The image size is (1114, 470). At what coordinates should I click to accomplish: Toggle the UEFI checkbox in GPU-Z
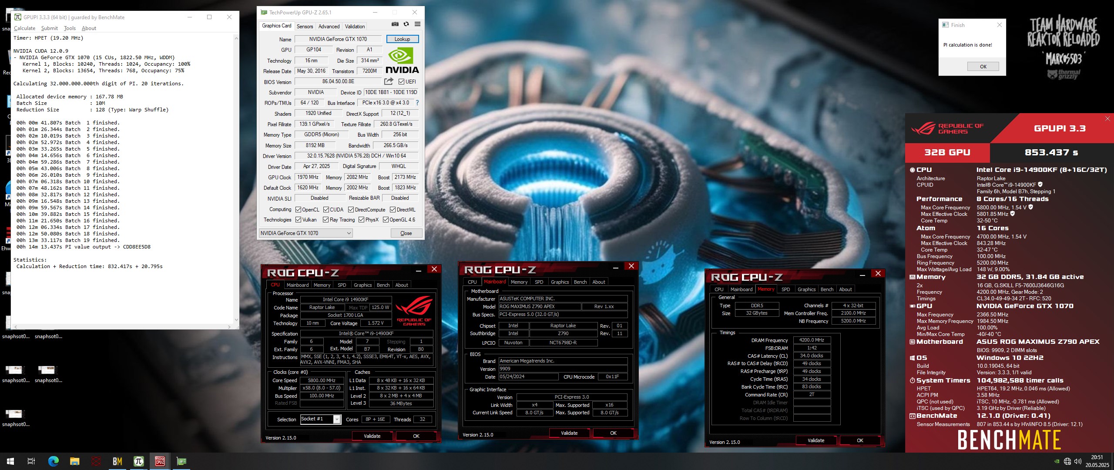point(401,82)
